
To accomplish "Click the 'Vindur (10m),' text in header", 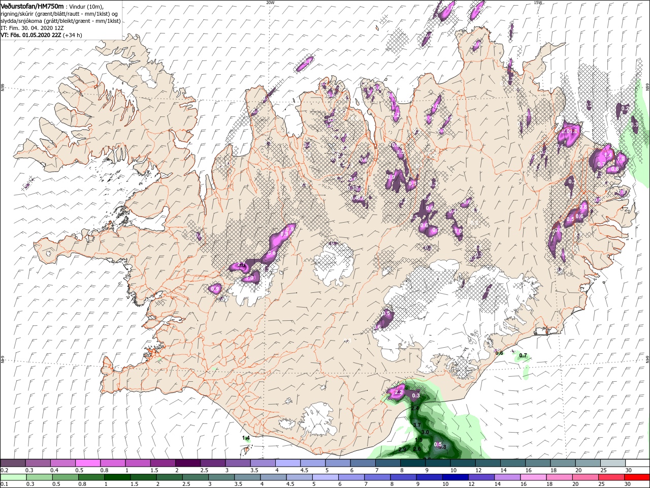I will (x=86, y=6).
